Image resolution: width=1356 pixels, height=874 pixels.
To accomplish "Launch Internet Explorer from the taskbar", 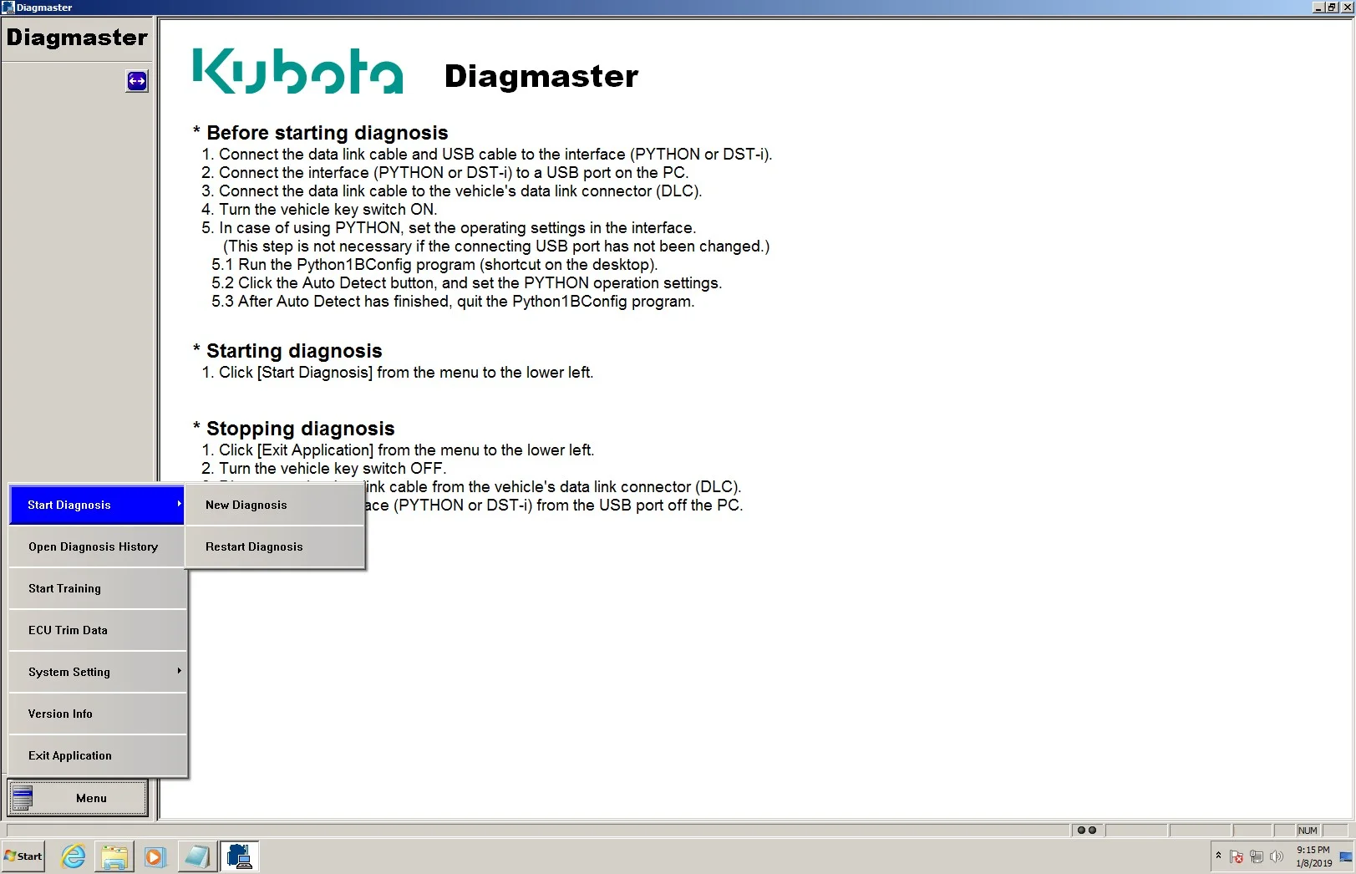I will coord(74,856).
